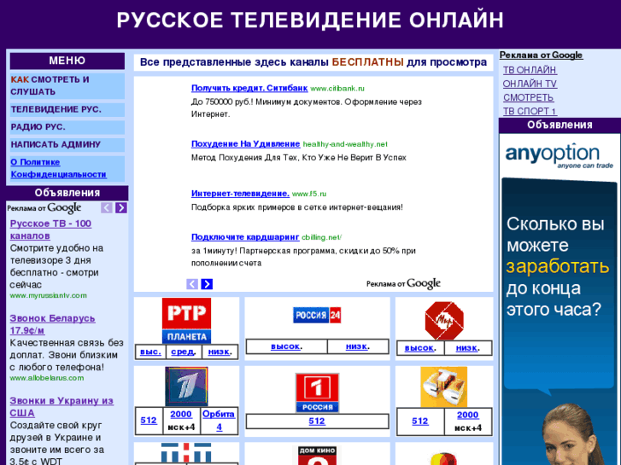Click Google logo in center ad block
This screenshot has height=465, width=621.
[x=424, y=283]
